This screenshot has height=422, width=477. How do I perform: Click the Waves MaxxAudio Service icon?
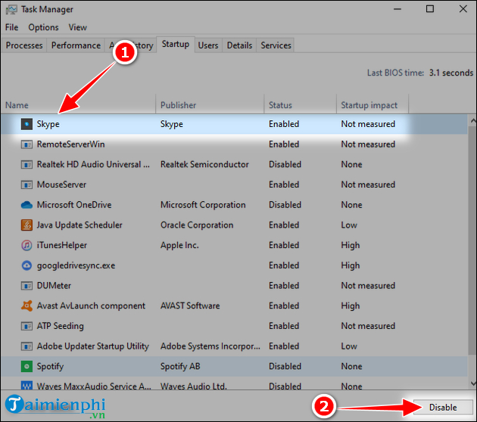tap(26, 386)
